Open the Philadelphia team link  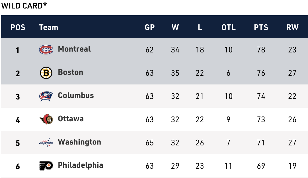(x=81, y=165)
